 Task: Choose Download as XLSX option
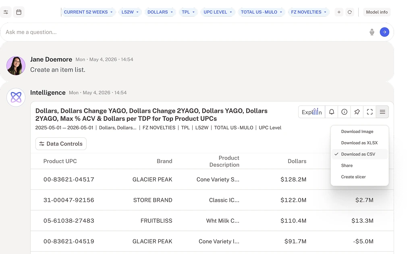(x=359, y=143)
